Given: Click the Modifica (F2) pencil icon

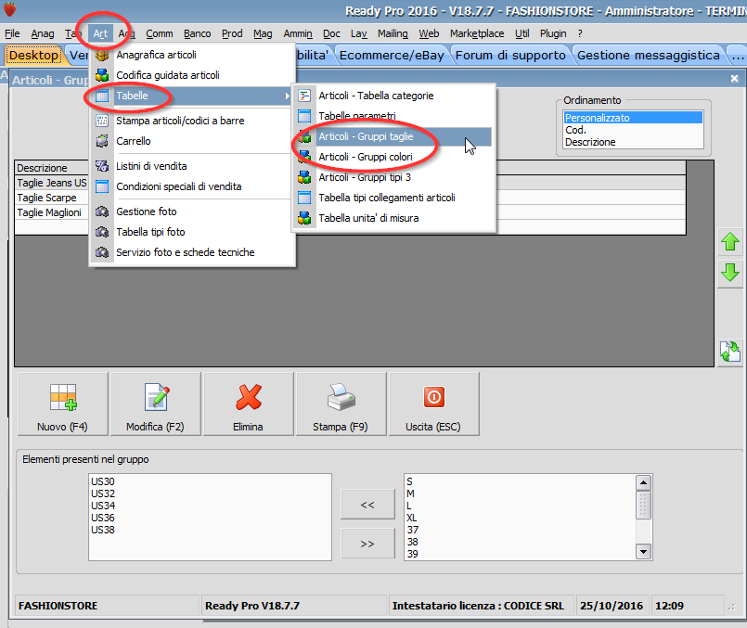Looking at the screenshot, I should coord(156,398).
